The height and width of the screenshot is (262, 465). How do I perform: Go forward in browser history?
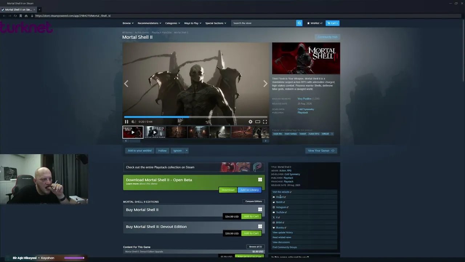coord(9,16)
